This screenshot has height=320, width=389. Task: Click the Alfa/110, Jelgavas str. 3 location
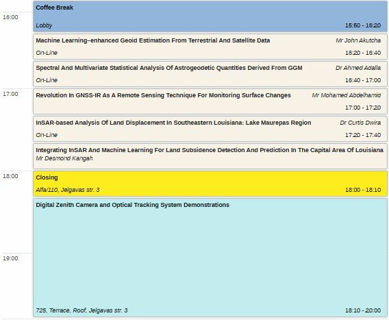68,190
